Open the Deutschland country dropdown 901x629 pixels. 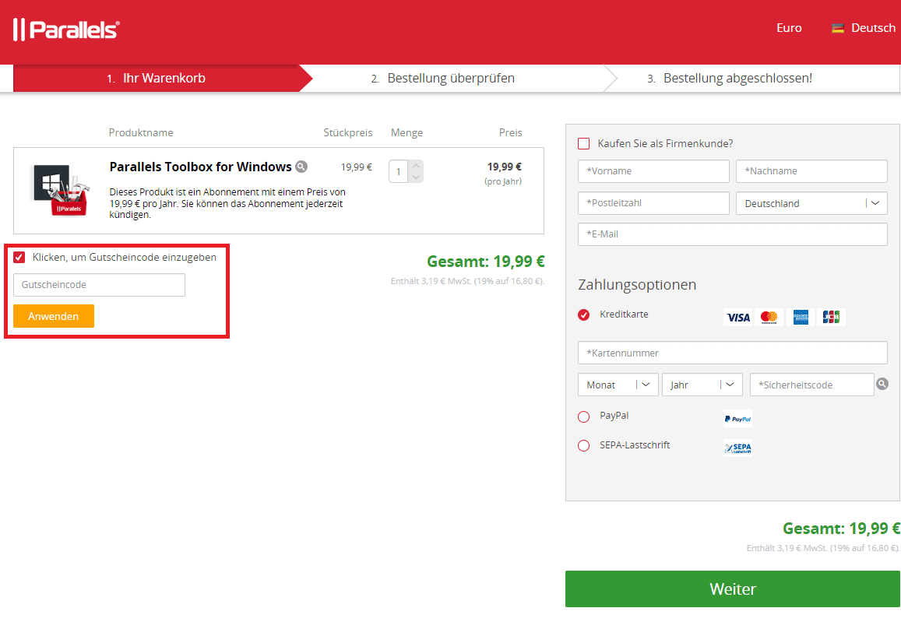(x=811, y=203)
